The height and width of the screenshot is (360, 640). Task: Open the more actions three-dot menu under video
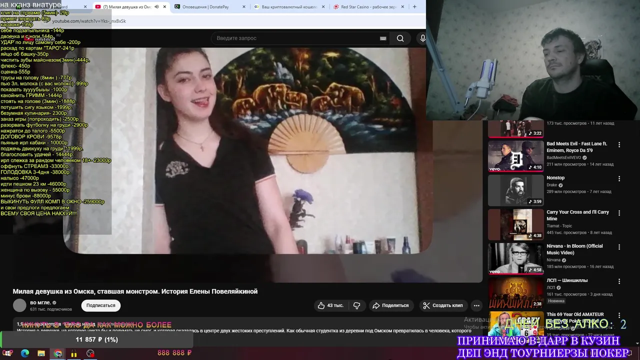coord(476,305)
